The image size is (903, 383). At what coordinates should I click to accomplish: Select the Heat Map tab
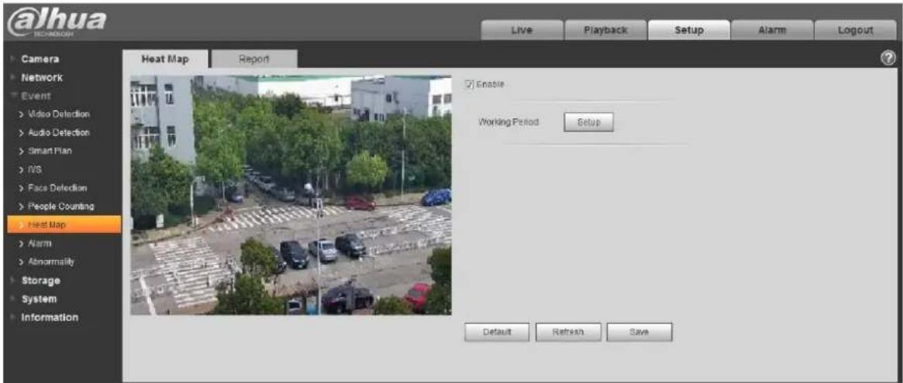(x=165, y=59)
